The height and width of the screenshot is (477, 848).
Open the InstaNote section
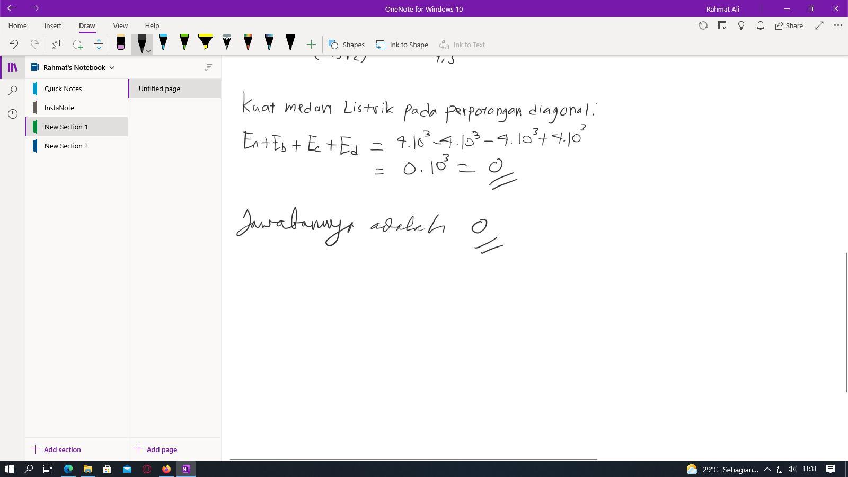click(x=77, y=108)
